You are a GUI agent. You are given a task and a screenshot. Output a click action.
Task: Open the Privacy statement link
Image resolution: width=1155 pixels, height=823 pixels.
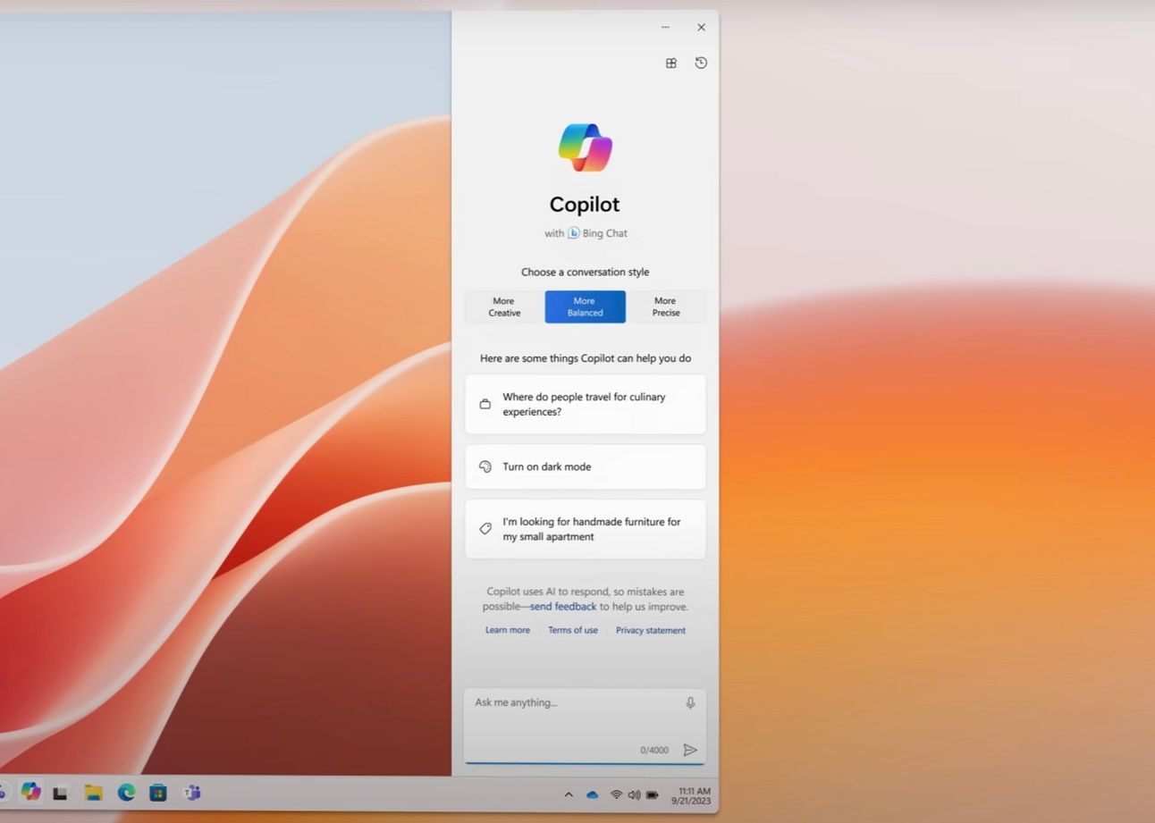[651, 630]
